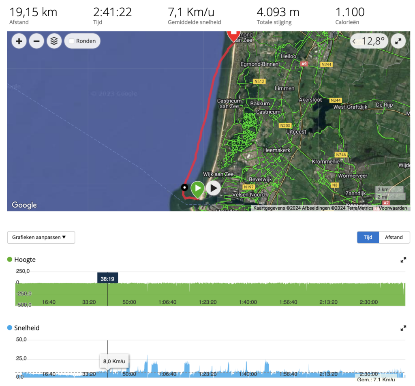The height and width of the screenshot is (386, 415).
Task: Click the blue Snelheid legend dot
Action: point(10,328)
